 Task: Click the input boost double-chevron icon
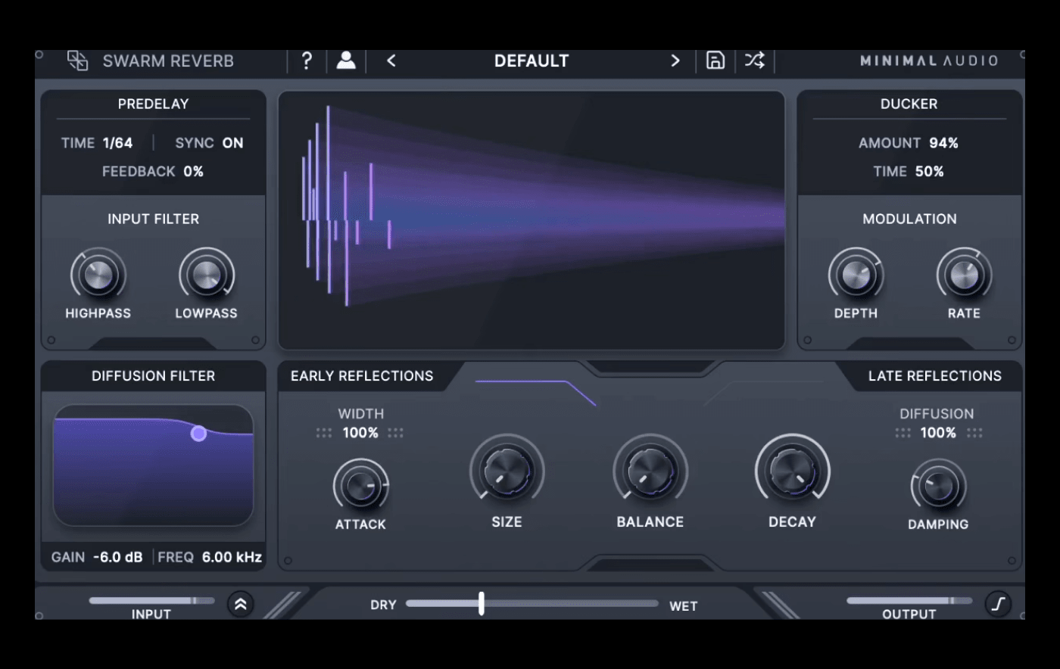tap(241, 604)
